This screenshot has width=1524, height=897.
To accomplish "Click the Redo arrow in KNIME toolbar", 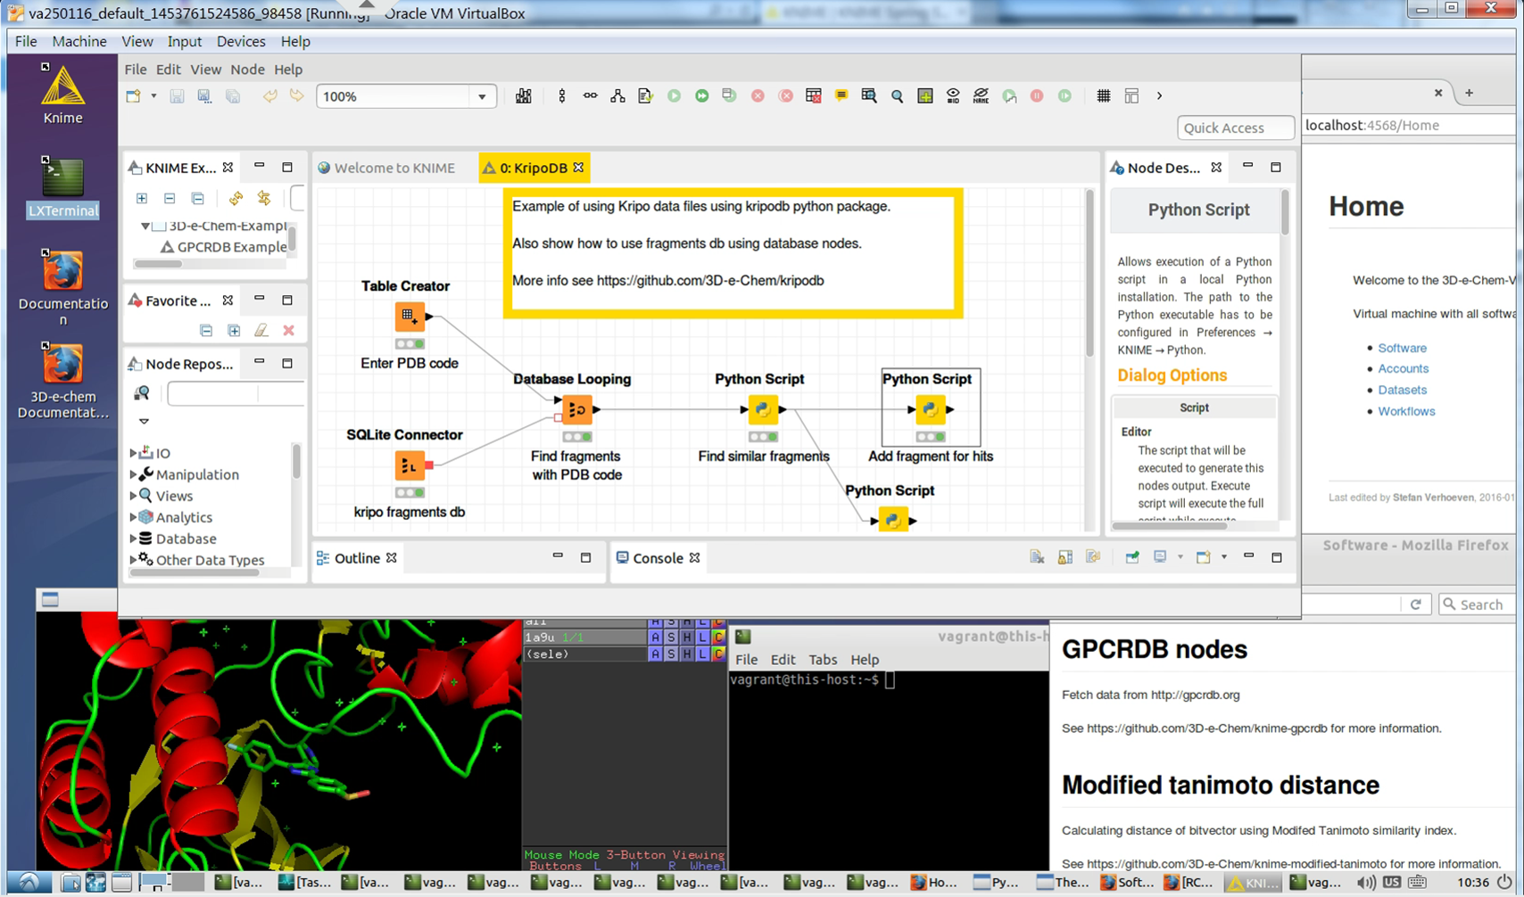I will tap(296, 96).
